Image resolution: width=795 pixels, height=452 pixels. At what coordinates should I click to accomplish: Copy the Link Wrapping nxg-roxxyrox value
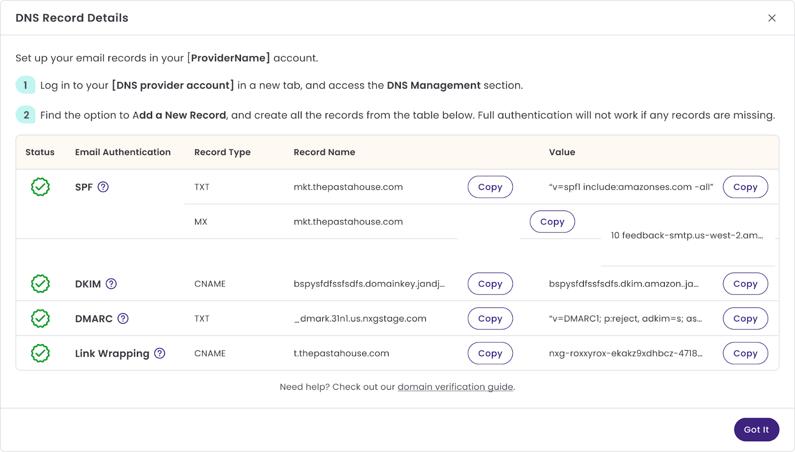tap(745, 353)
